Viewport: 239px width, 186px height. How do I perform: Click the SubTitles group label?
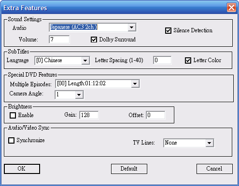[x=18, y=52]
